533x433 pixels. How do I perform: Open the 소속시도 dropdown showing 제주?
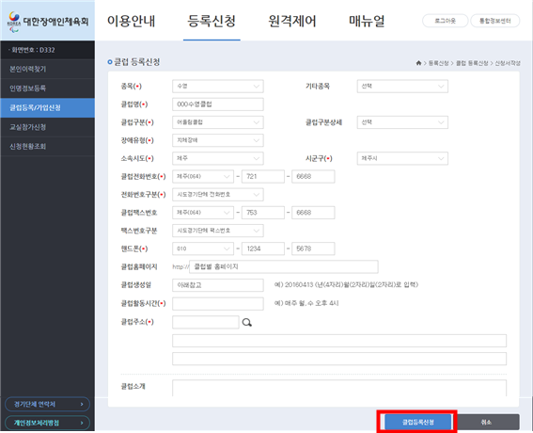[x=218, y=158]
